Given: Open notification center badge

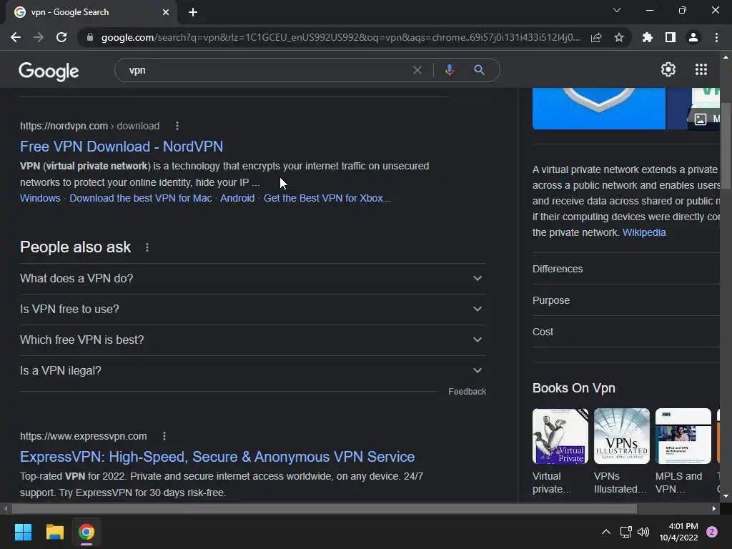Looking at the screenshot, I should (x=712, y=532).
